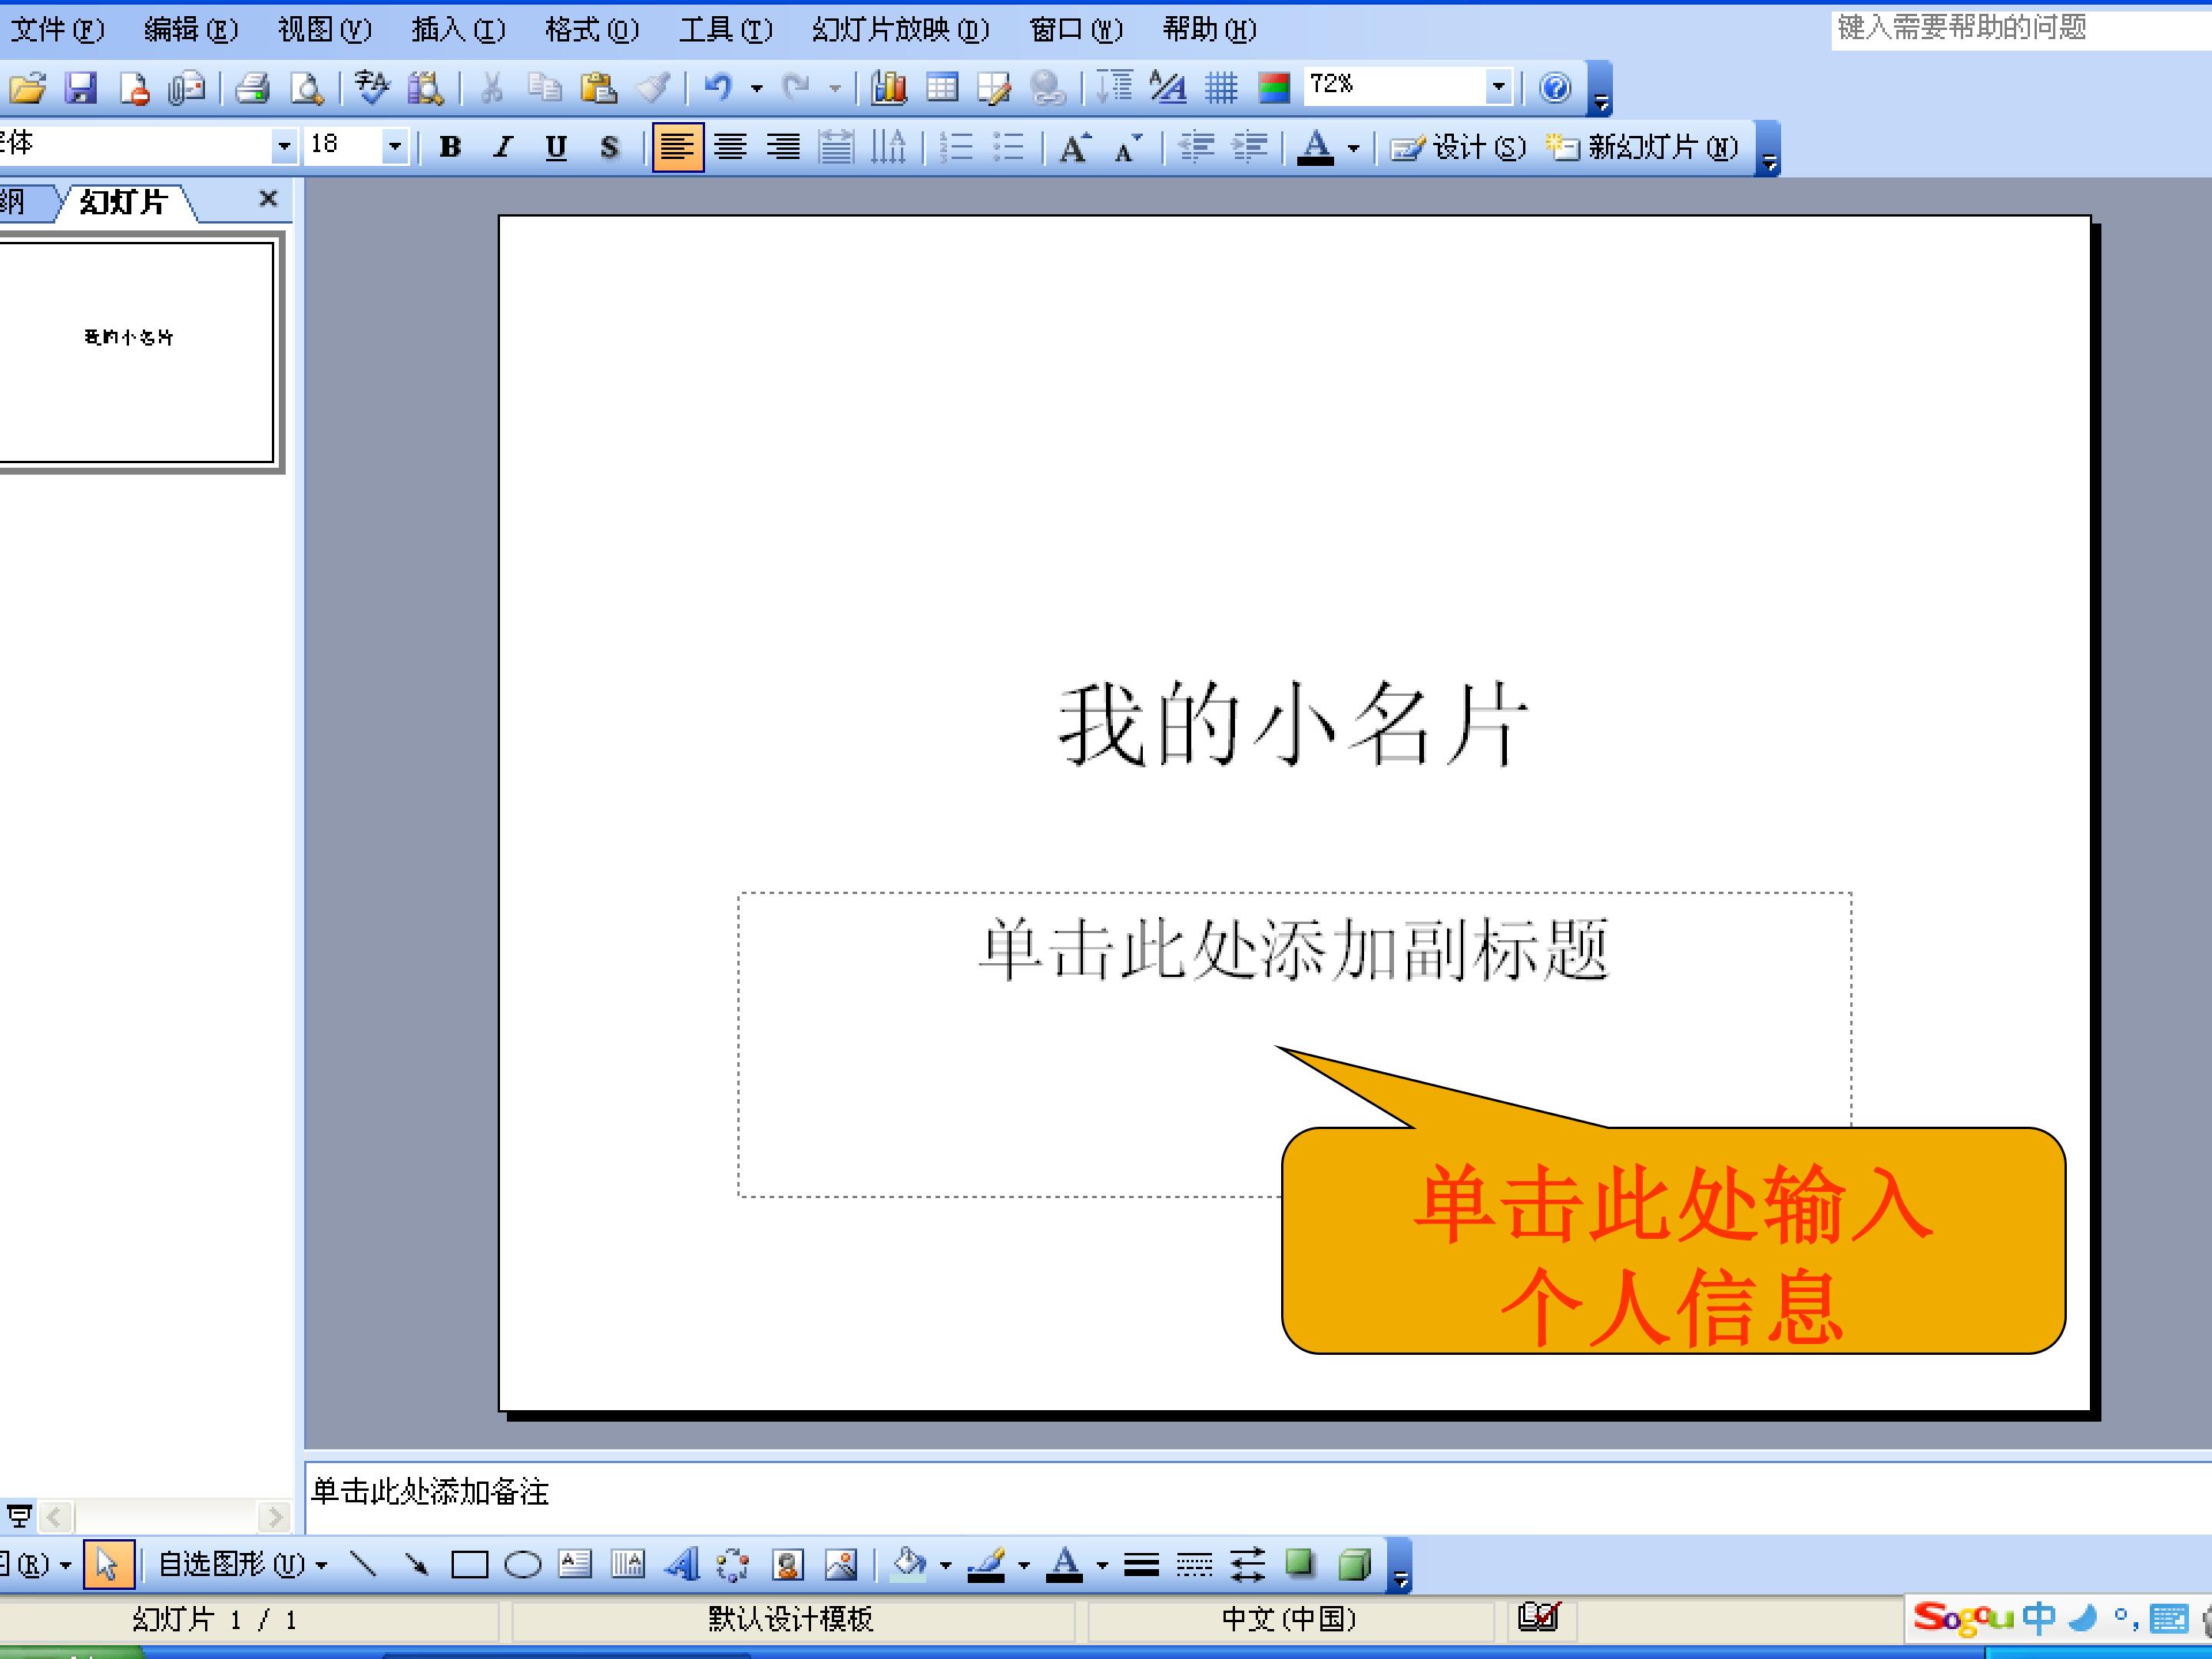Click the Shadow style icon
Screen dimensions: 2212x1659
click(x=1300, y=1564)
